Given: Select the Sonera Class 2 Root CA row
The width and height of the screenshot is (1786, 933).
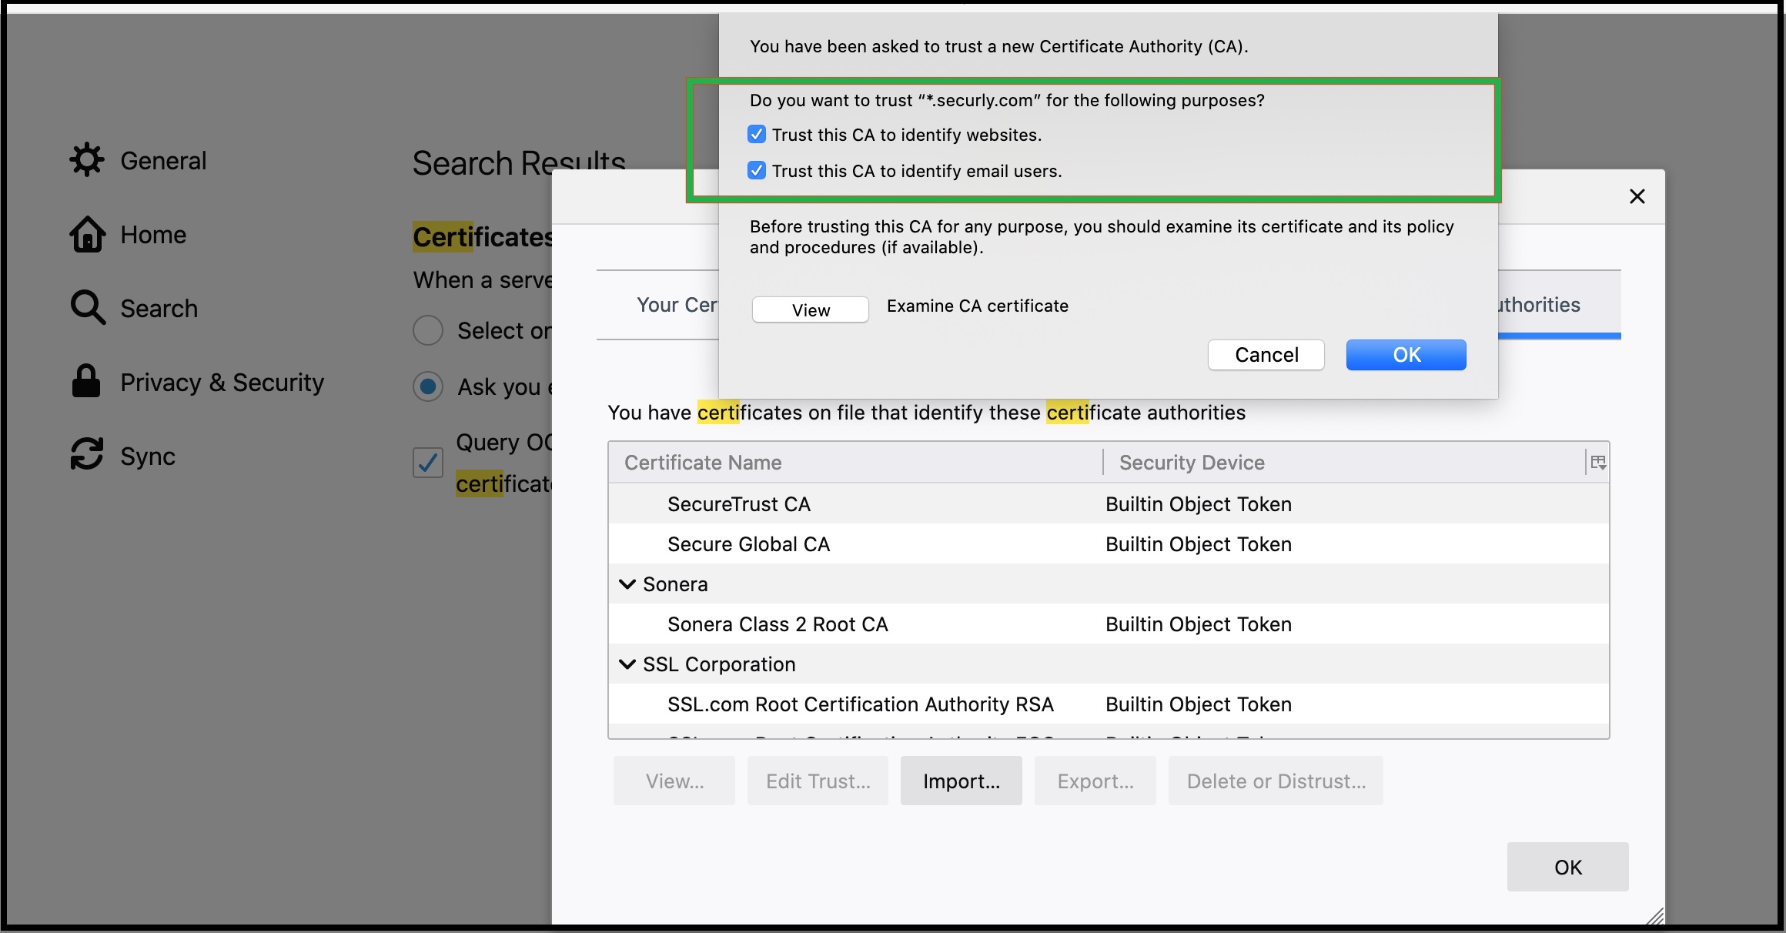Looking at the screenshot, I should [1109, 624].
